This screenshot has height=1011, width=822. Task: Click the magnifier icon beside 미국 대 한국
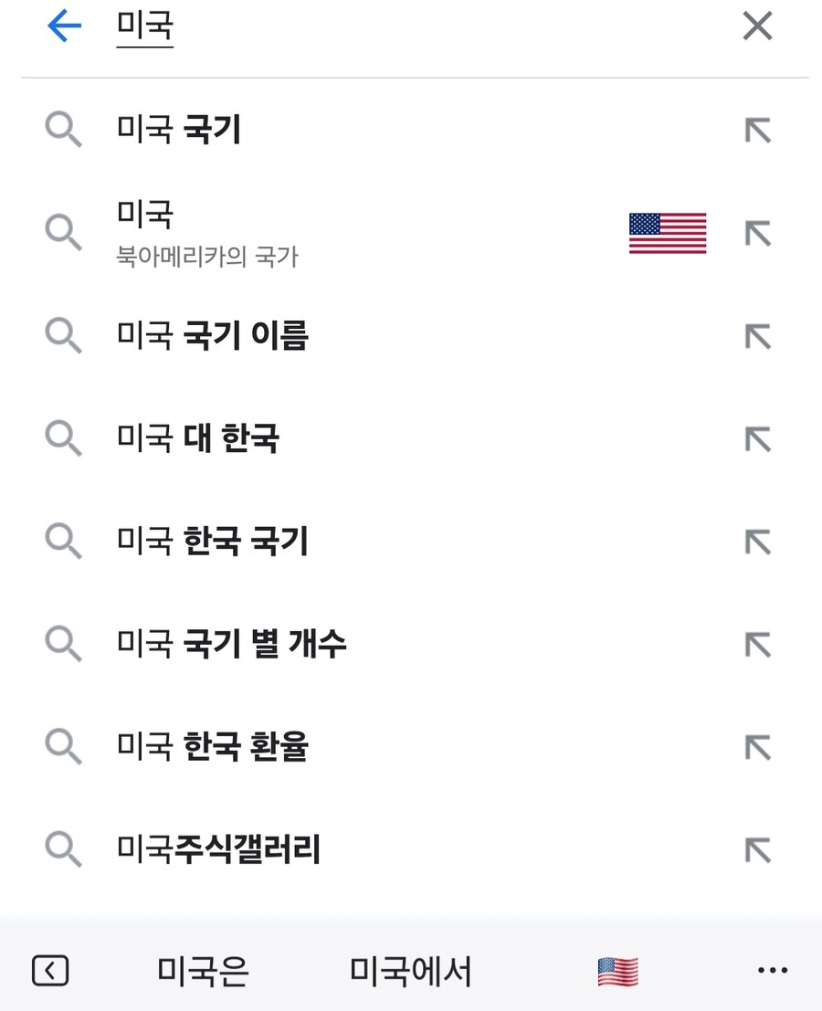[x=63, y=438]
